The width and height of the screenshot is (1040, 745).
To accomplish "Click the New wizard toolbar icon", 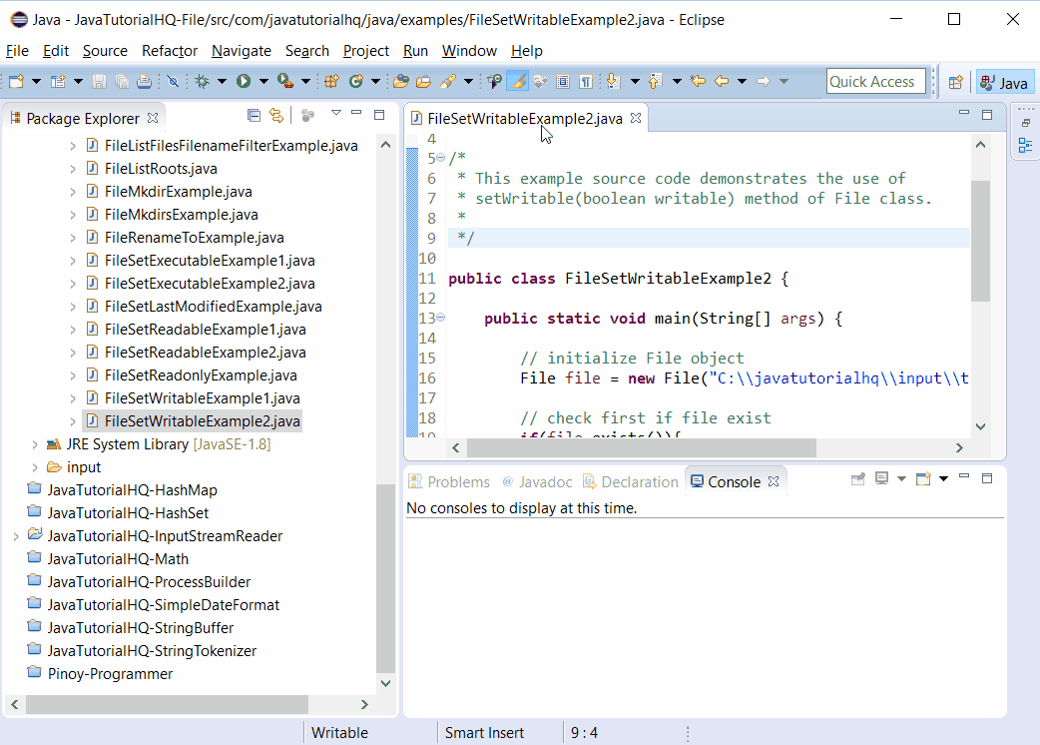I will (x=16, y=82).
